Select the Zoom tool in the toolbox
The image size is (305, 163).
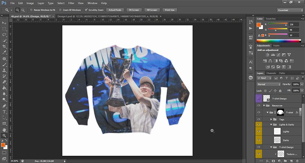[x=4, y=135]
